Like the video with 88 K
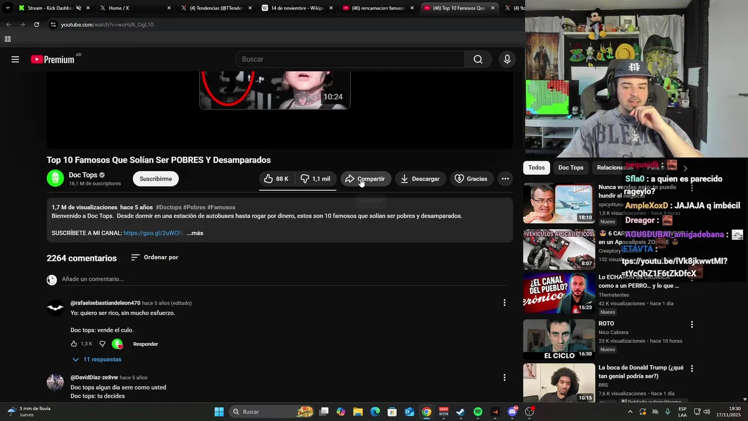The width and height of the screenshot is (748, 421). pyautogui.click(x=276, y=179)
